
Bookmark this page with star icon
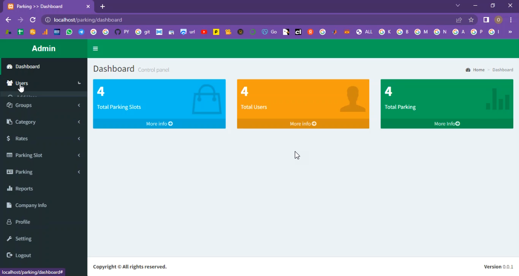471,20
